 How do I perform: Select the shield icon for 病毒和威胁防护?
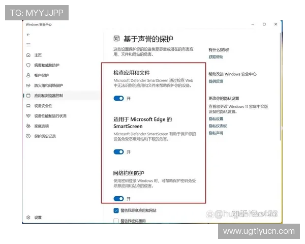pyautogui.click(x=28, y=65)
